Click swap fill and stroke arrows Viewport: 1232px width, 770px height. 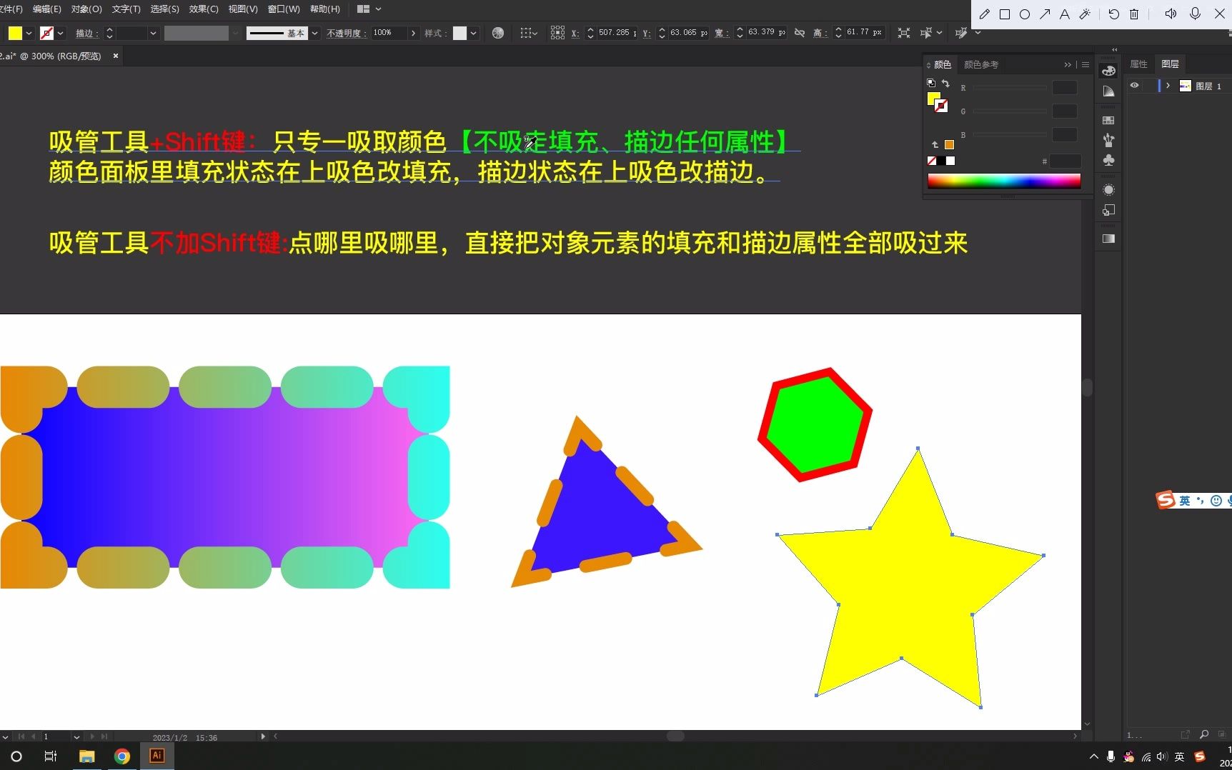945,83
